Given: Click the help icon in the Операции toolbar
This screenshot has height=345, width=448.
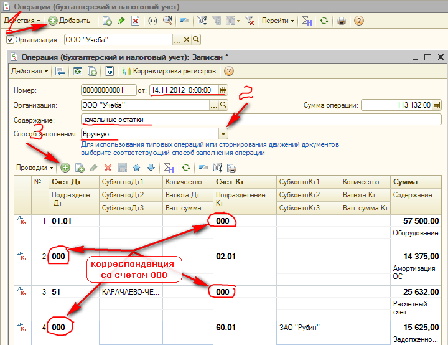Looking at the screenshot, I should [358, 21].
